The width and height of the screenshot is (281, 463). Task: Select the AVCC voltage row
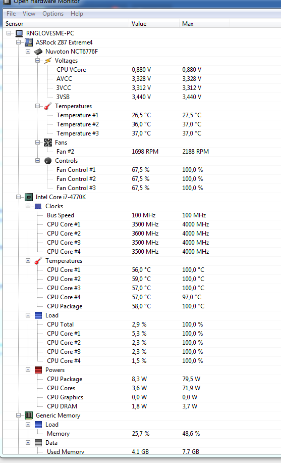pyautogui.click(x=142, y=79)
